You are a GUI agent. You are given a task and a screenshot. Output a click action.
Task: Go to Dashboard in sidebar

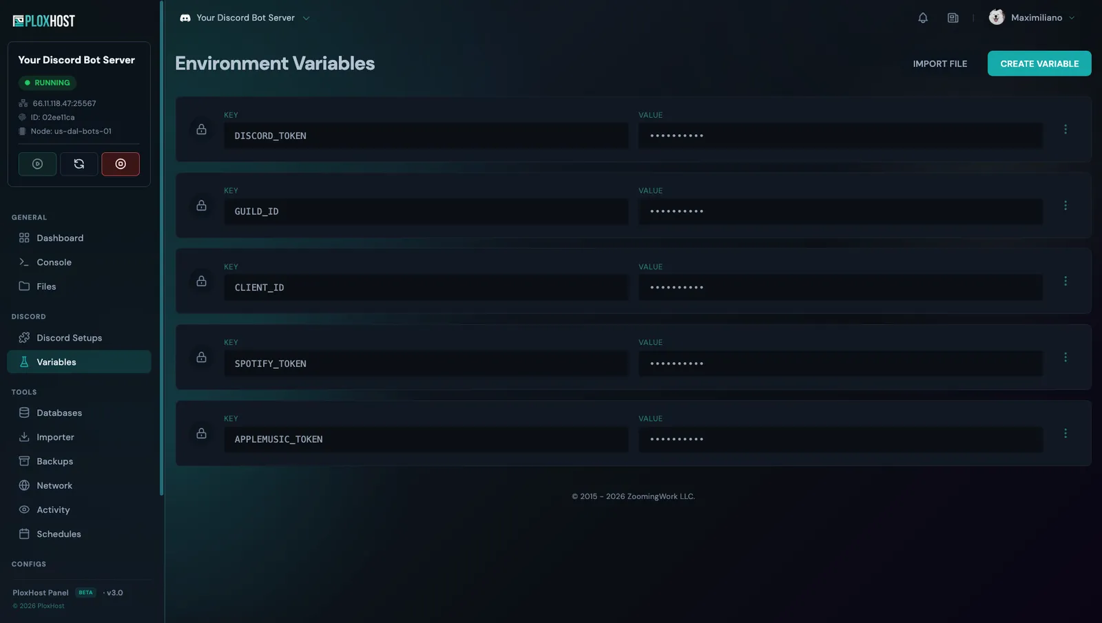(x=79, y=238)
